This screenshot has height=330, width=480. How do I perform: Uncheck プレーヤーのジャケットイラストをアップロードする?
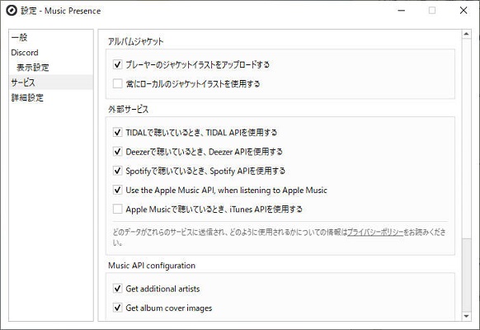click(x=118, y=64)
